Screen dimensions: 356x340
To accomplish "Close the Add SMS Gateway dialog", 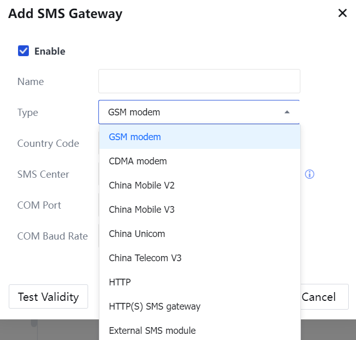I will (x=342, y=13).
